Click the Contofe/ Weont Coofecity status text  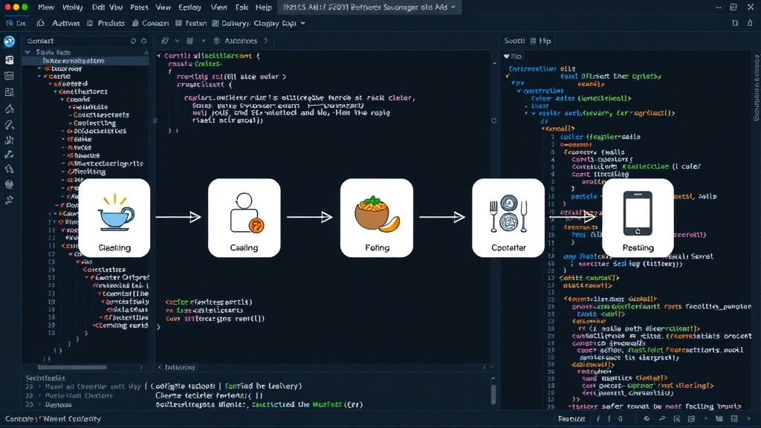point(53,419)
